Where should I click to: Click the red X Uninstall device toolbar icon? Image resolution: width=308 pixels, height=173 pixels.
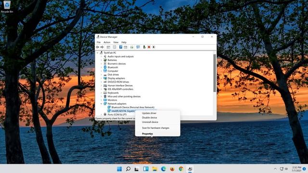pyautogui.click(x=149, y=47)
